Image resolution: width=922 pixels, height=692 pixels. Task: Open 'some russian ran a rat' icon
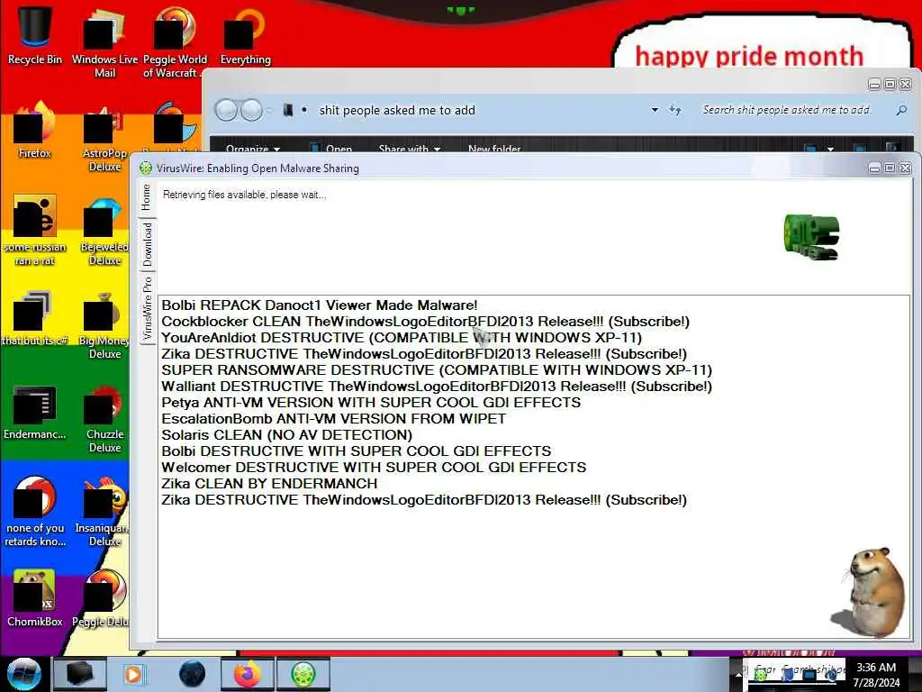pyautogui.click(x=35, y=231)
